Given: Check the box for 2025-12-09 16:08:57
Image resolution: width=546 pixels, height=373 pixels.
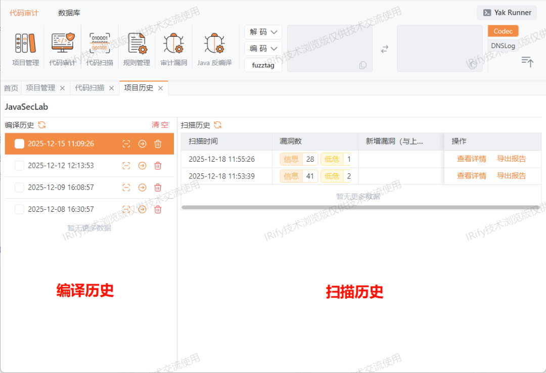Looking at the screenshot, I should click(20, 188).
